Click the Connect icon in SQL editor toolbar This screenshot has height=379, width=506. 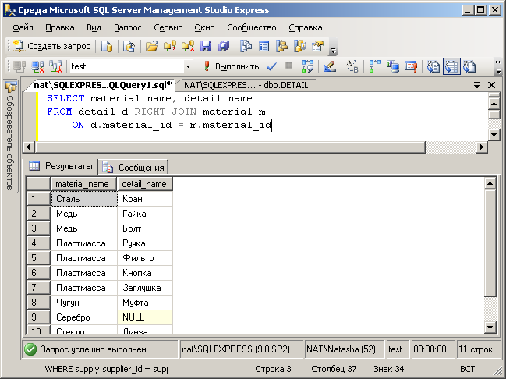click(x=19, y=66)
